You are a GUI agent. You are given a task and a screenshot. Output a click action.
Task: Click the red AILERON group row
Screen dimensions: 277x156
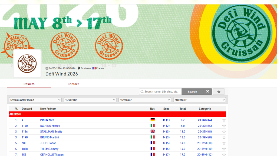point(117,114)
